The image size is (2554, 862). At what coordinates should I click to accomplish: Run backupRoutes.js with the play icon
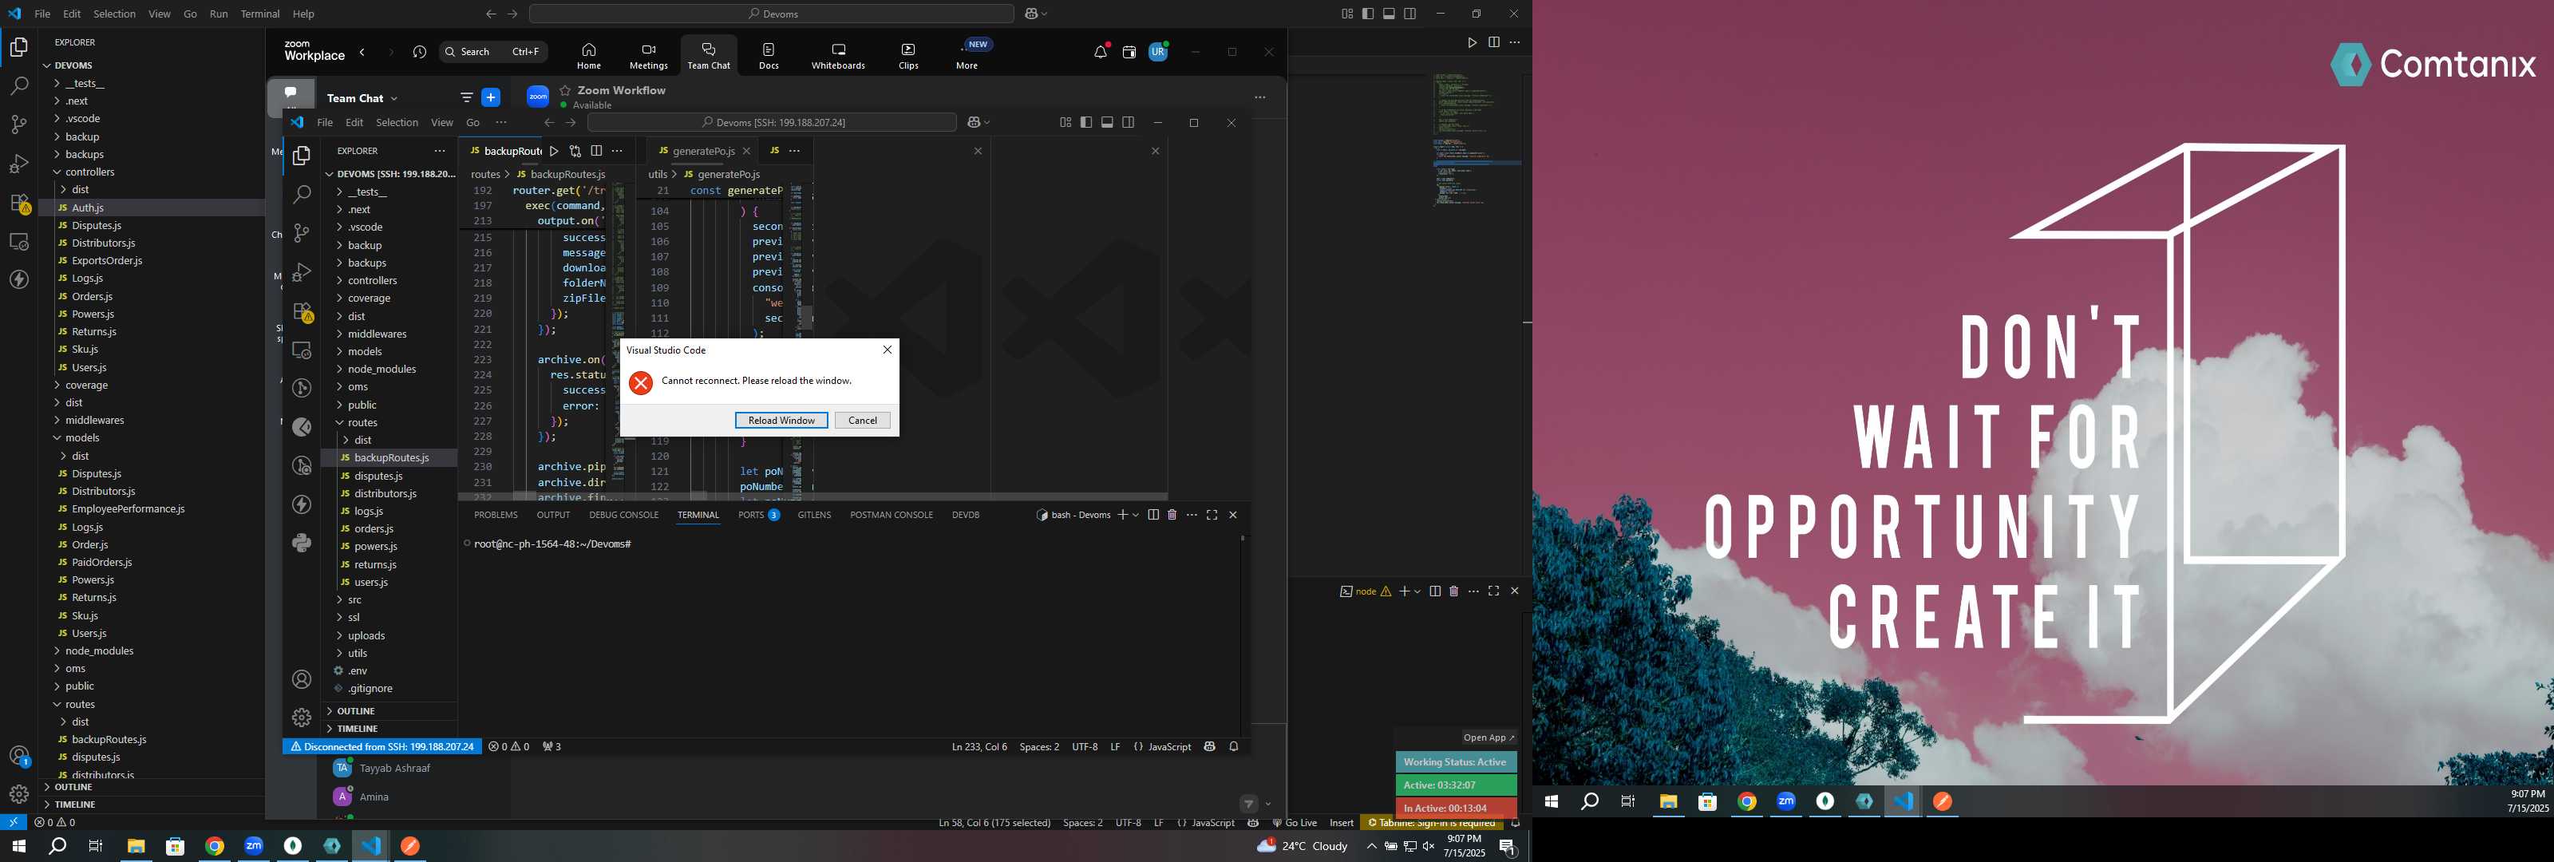tap(554, 151)
